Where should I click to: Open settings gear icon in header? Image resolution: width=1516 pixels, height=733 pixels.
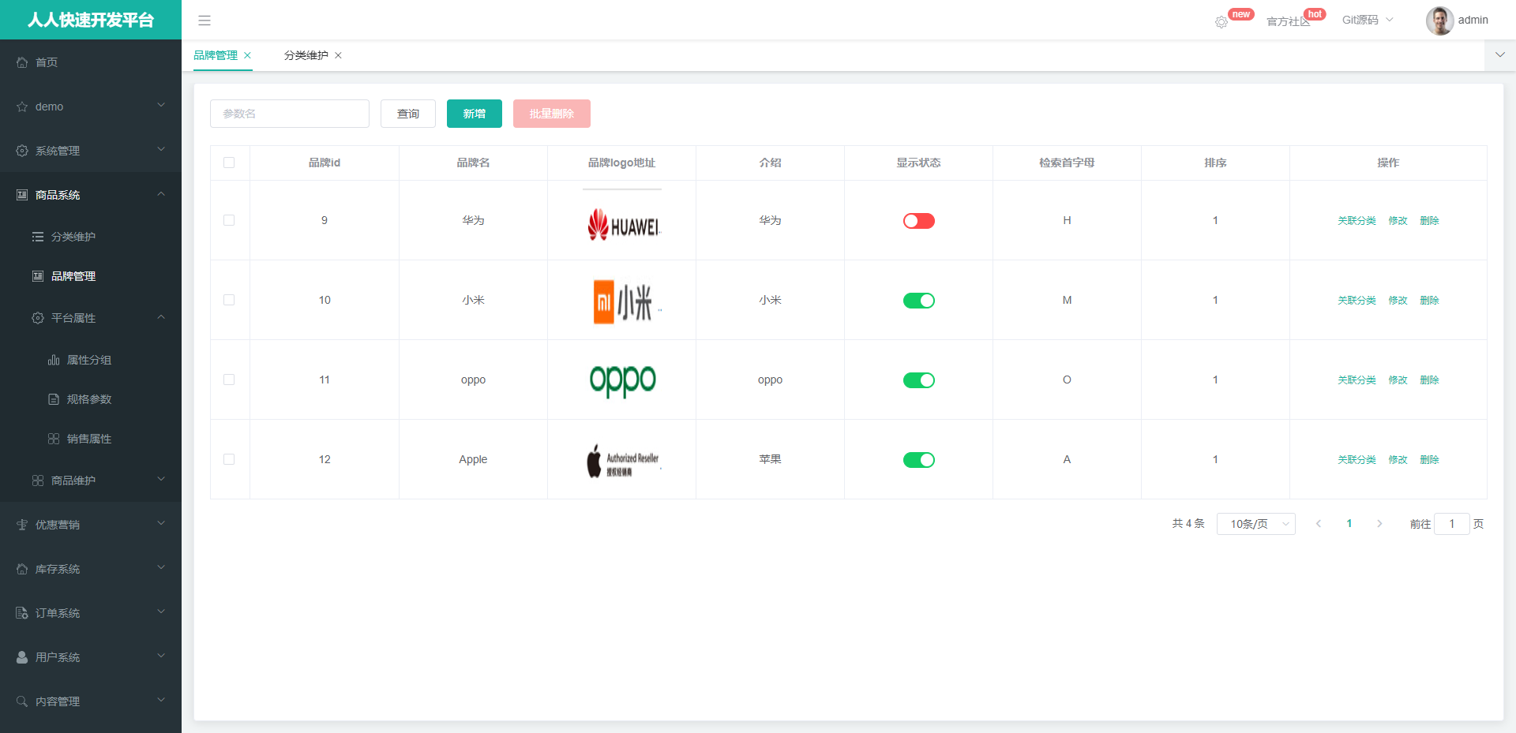coord(1221,22)
